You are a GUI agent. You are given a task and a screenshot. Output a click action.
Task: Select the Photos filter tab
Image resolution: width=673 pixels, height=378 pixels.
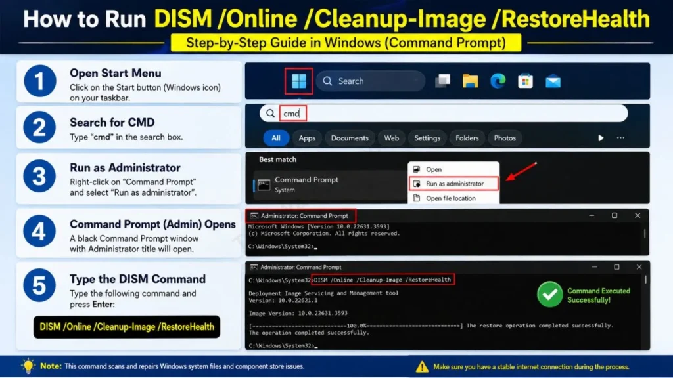505,138
